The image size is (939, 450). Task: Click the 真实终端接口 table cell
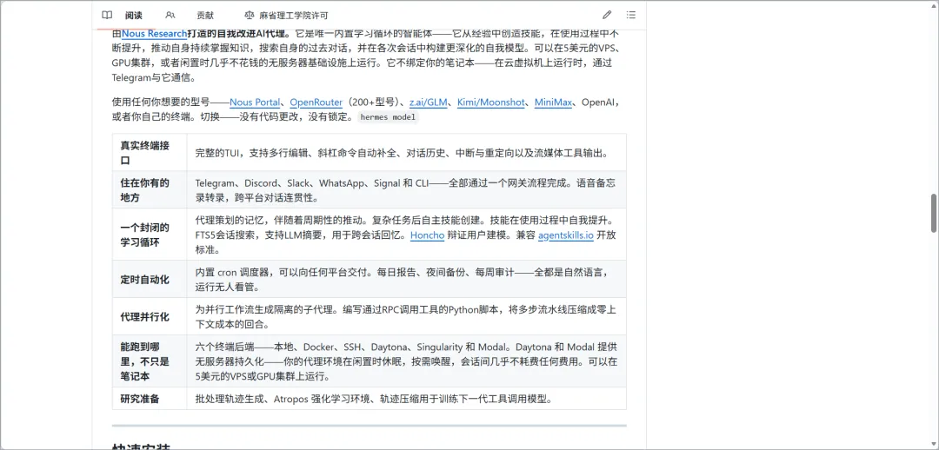tap(150, 153)
